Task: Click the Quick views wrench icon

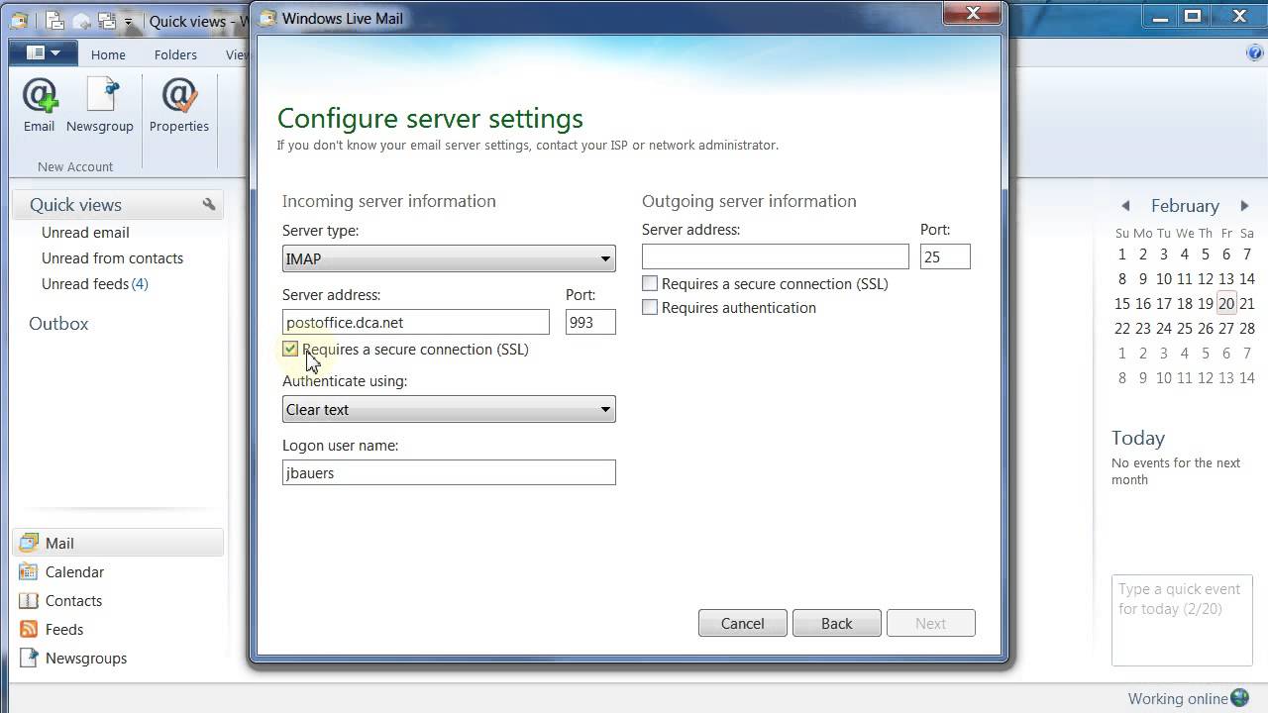Action: click(209, 204)
